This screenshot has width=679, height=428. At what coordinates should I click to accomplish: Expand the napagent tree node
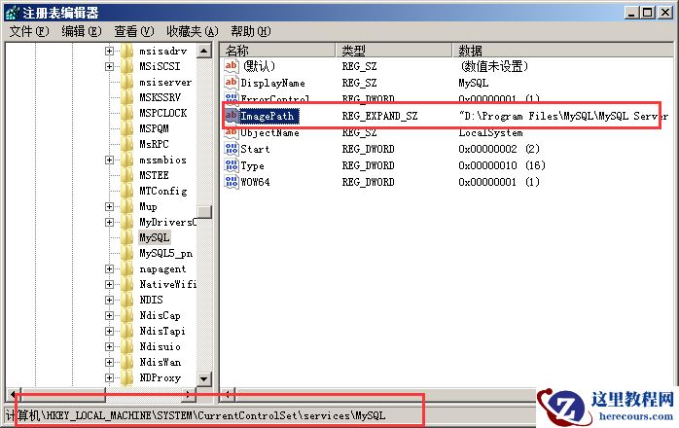point(109,268)
